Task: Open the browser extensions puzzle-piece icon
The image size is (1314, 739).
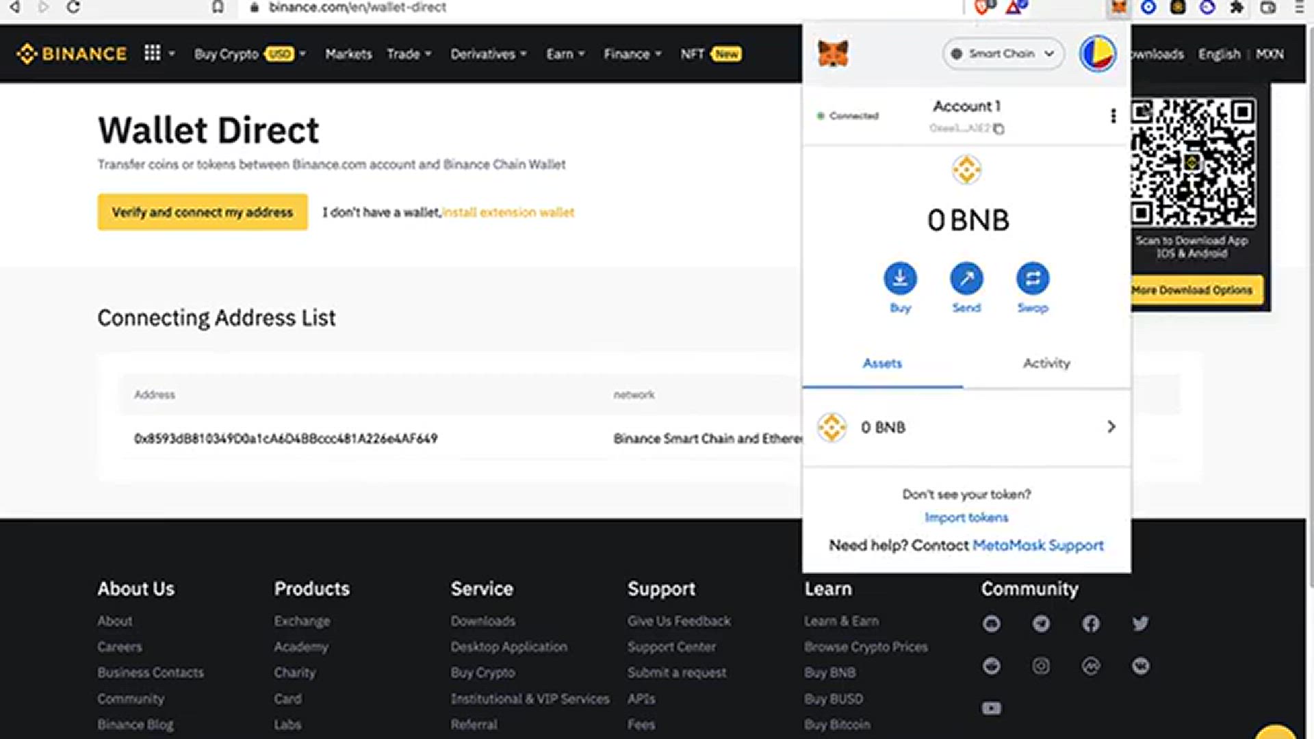Action: click(1237, 8)
